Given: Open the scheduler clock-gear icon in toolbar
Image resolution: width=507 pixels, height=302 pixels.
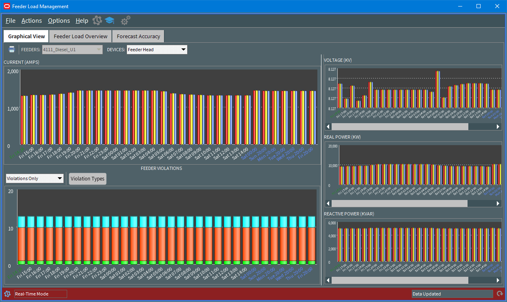Looking at the screenshot, I should click(x=97, y=20).
